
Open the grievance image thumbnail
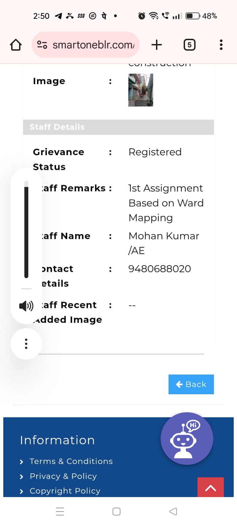coord(141,90)
